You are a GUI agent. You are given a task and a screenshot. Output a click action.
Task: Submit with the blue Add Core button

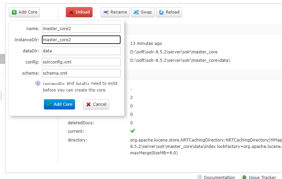click(x=59, y=104)
